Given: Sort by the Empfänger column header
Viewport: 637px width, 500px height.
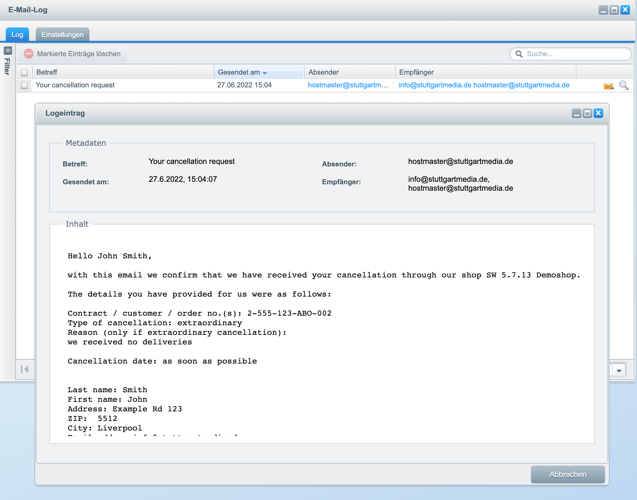Looking at the screenshot, I should tap(486, 72).
